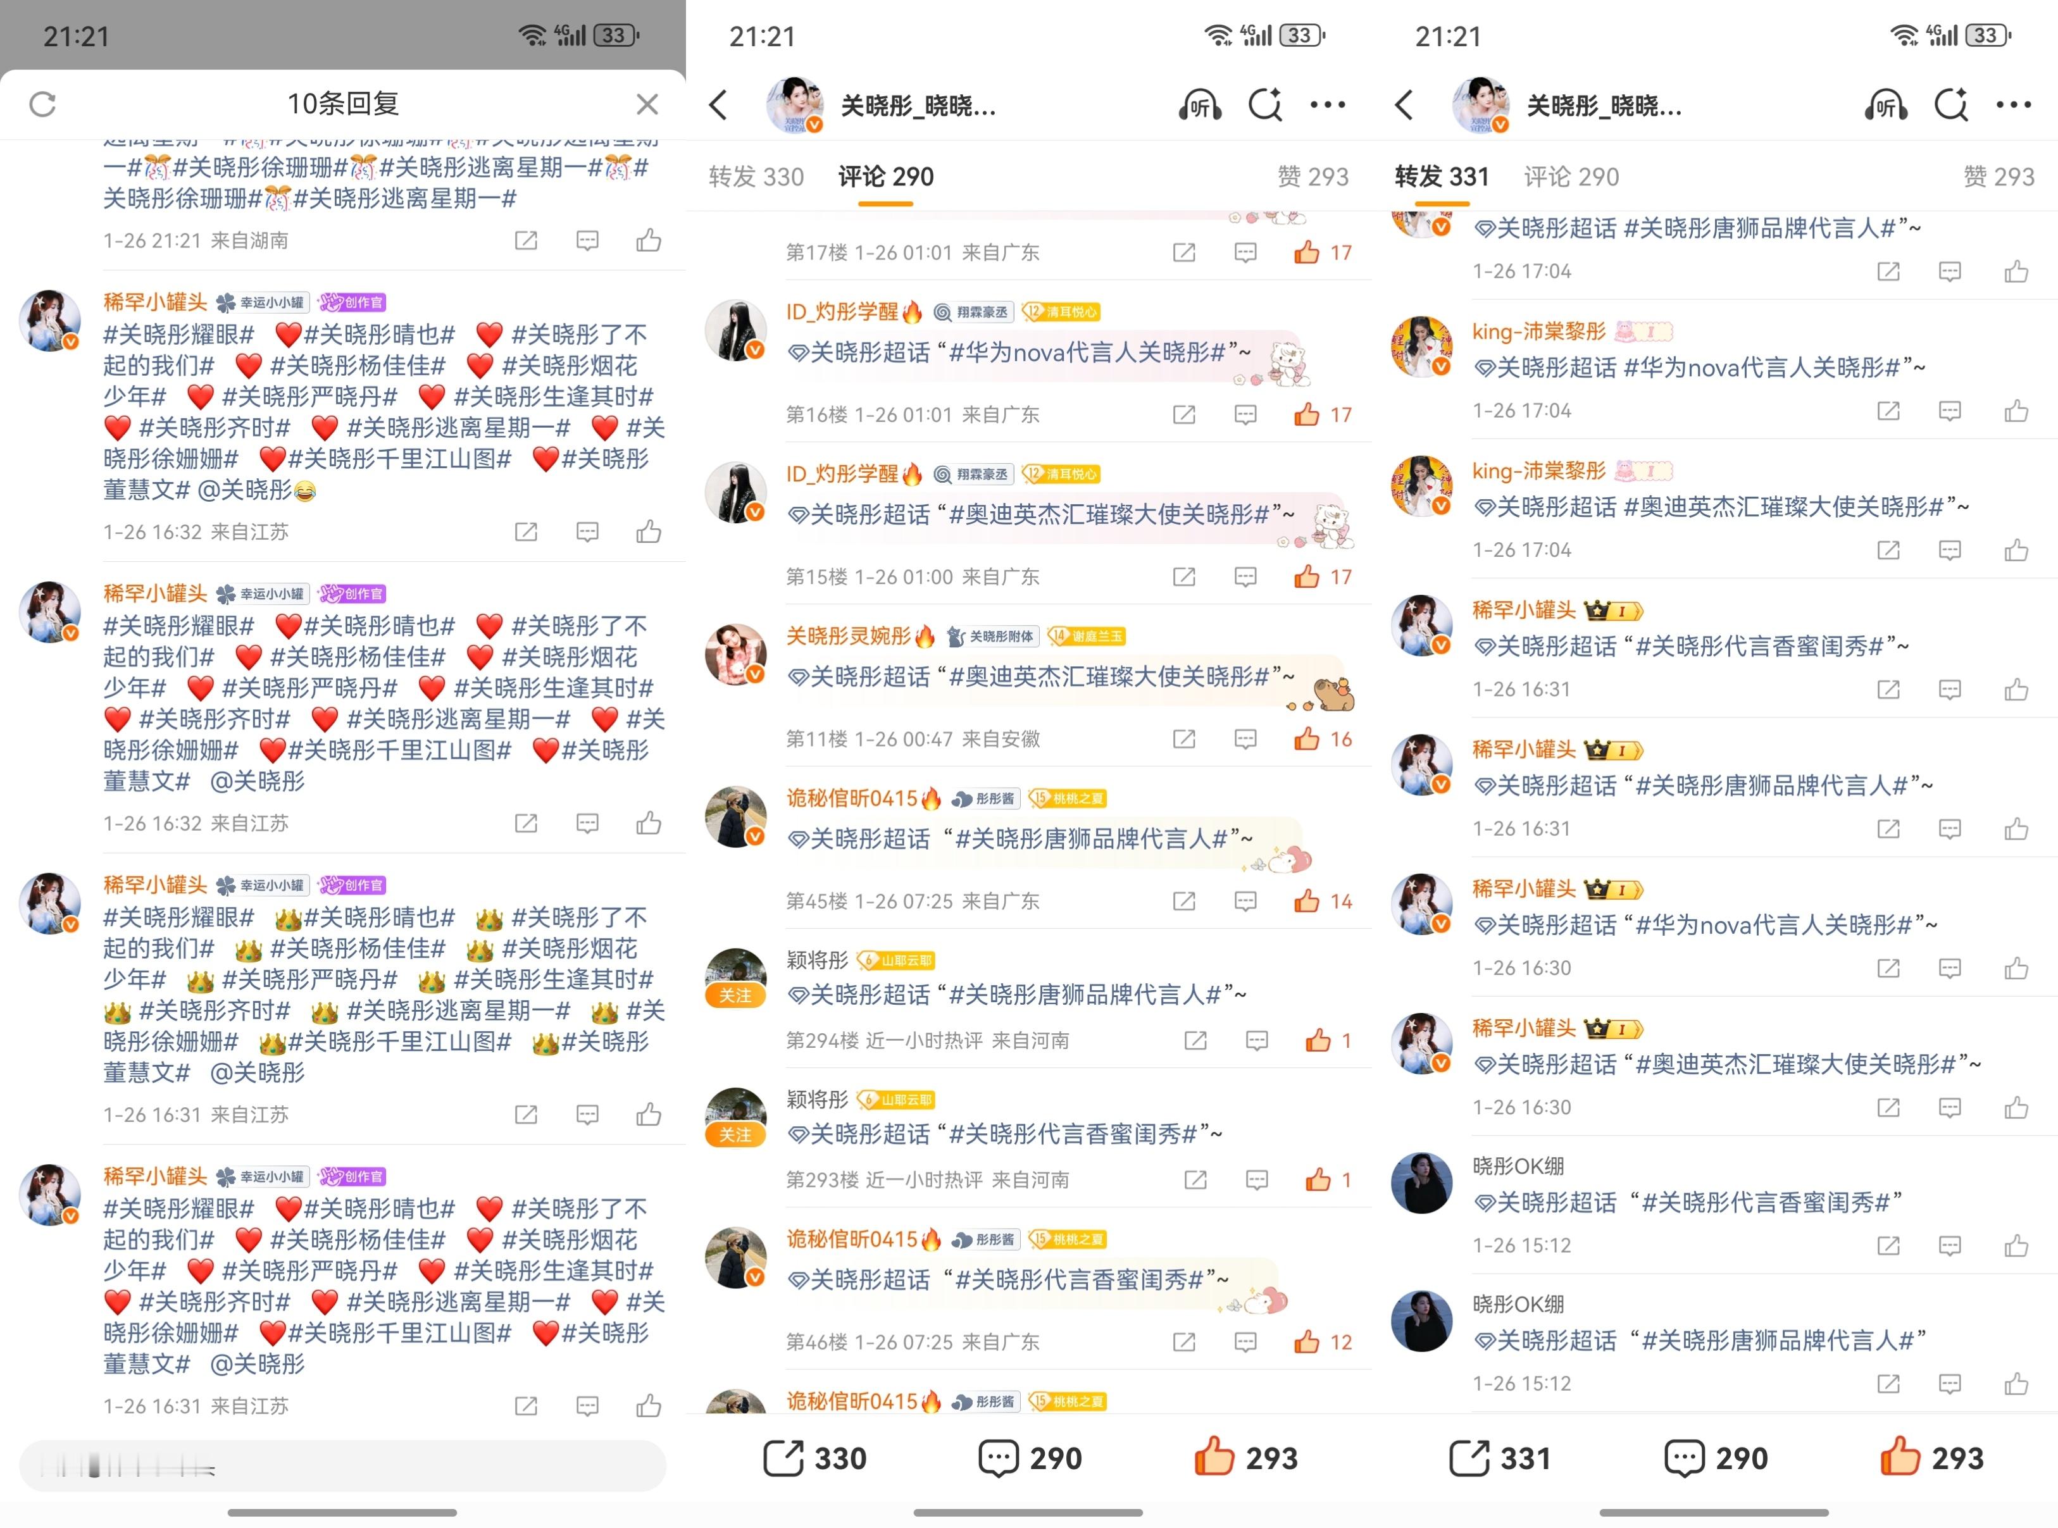
Task: Follow 颖将彤 via the 关注 button at 第294楼
Action: [735, 995]
